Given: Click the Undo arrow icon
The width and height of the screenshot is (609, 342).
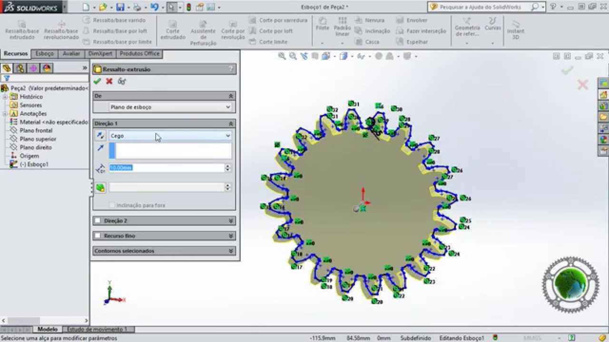Looking at the screenshot, I should [154, 7].
